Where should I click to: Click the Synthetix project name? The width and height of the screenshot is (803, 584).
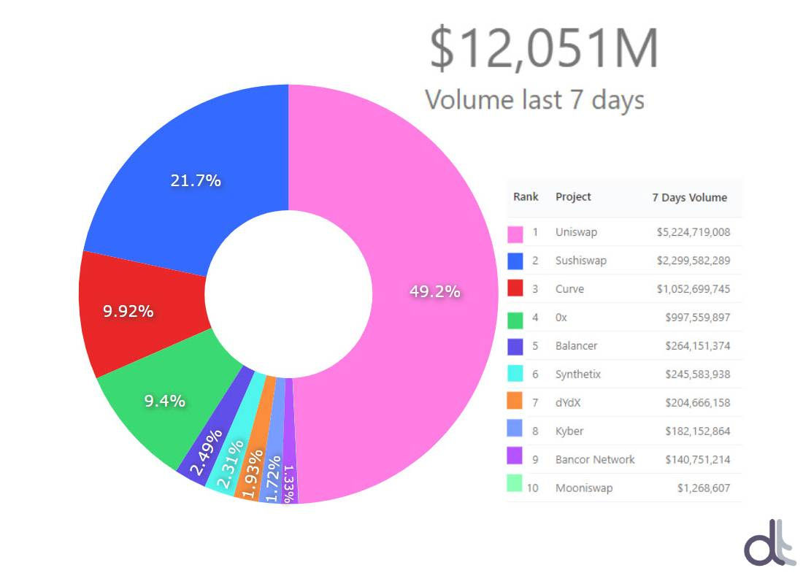tap(578, 374)
